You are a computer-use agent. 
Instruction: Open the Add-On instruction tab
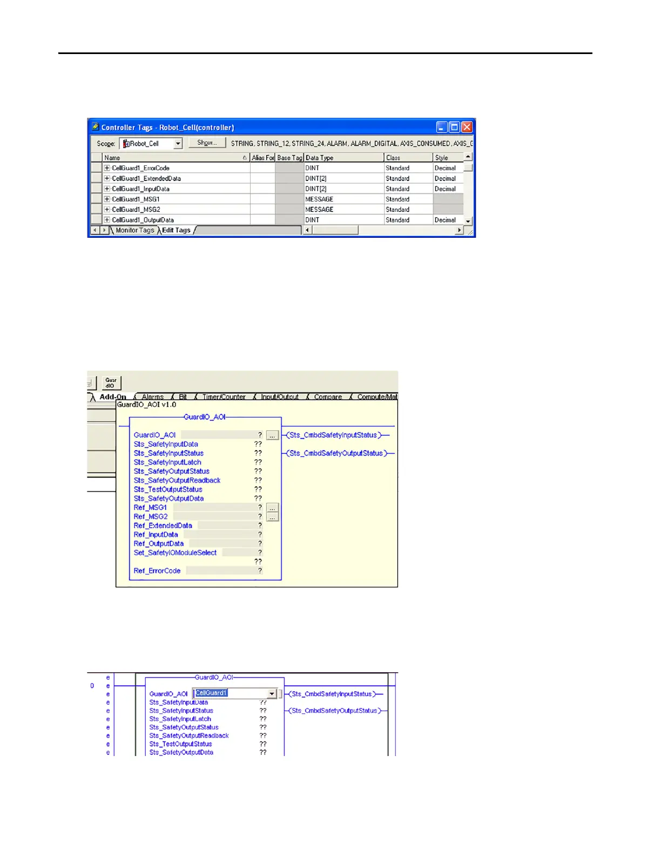[x=112, y=397]
